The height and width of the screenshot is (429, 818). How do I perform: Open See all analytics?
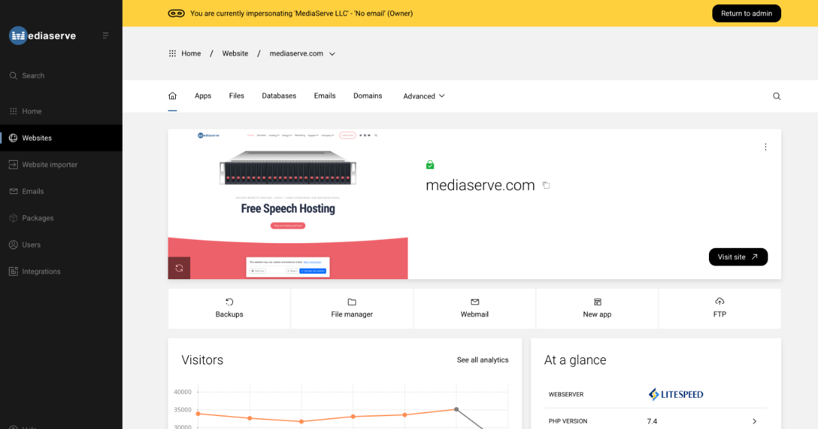[483, 360]
